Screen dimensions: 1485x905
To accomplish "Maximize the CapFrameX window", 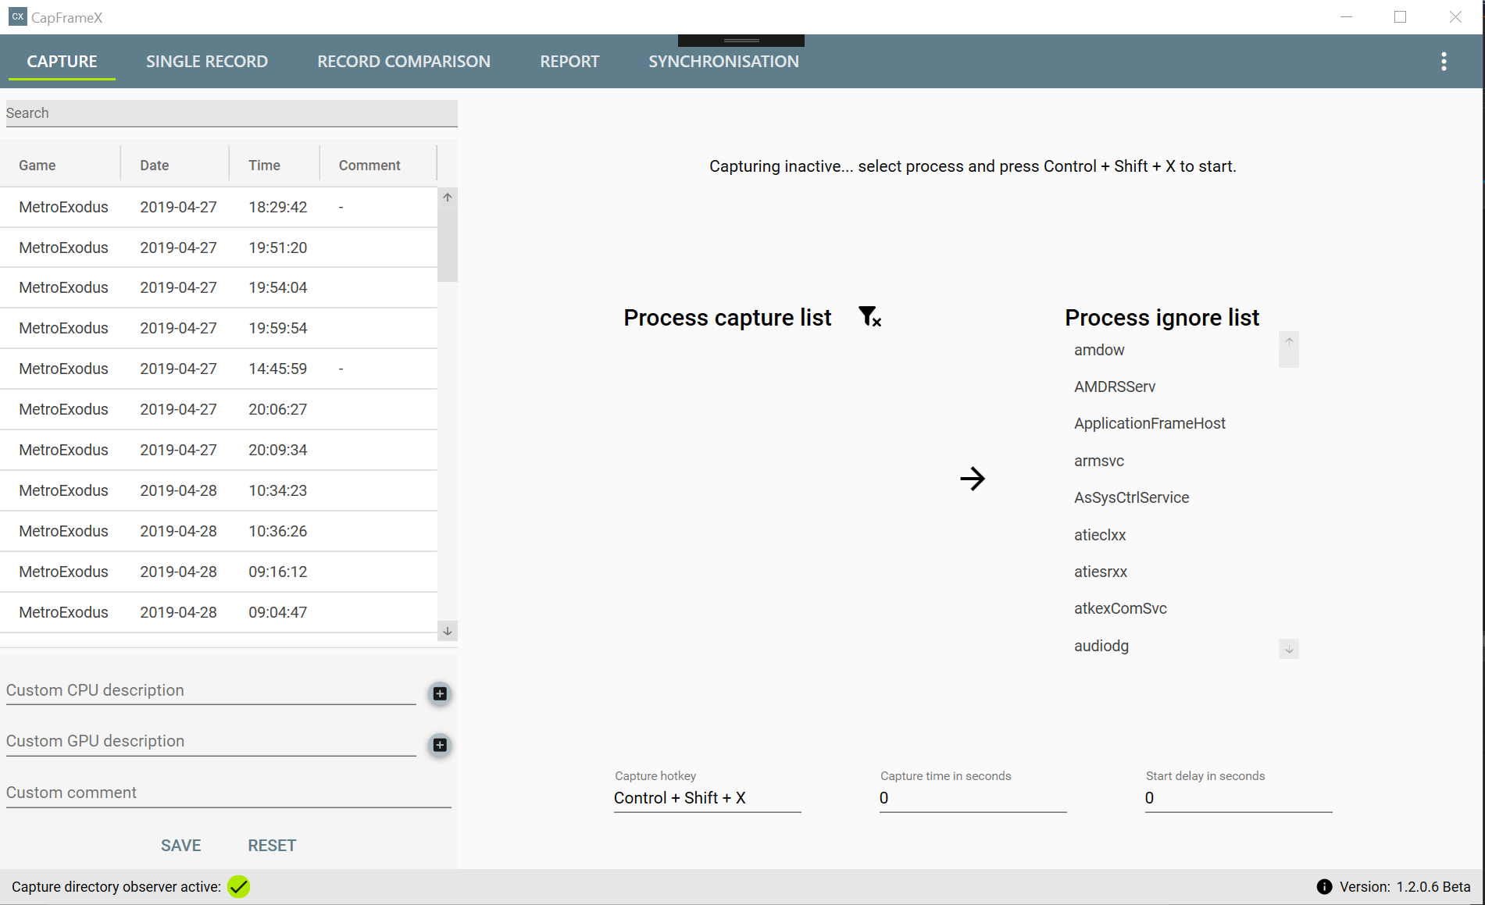I will point(1400,17).
